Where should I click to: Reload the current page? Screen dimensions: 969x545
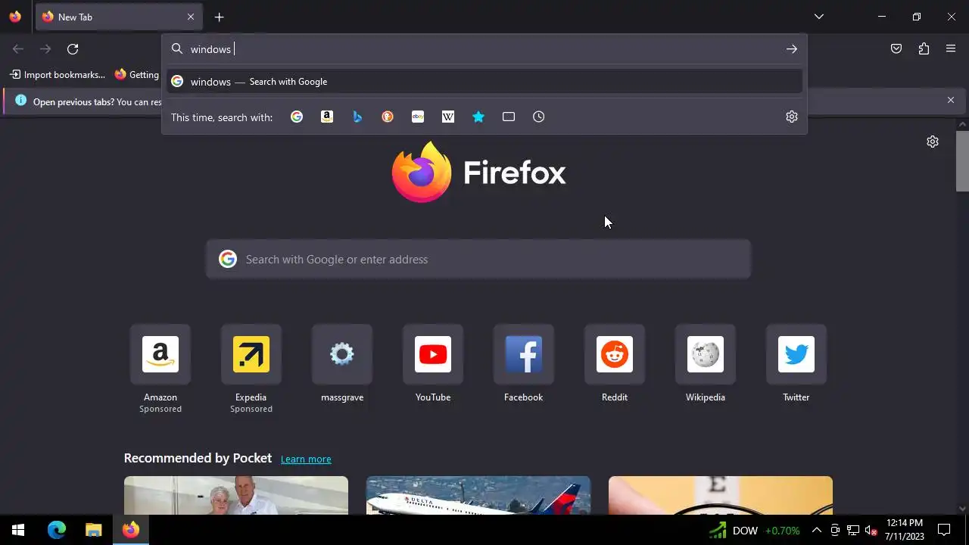click(x=73, y=49)
